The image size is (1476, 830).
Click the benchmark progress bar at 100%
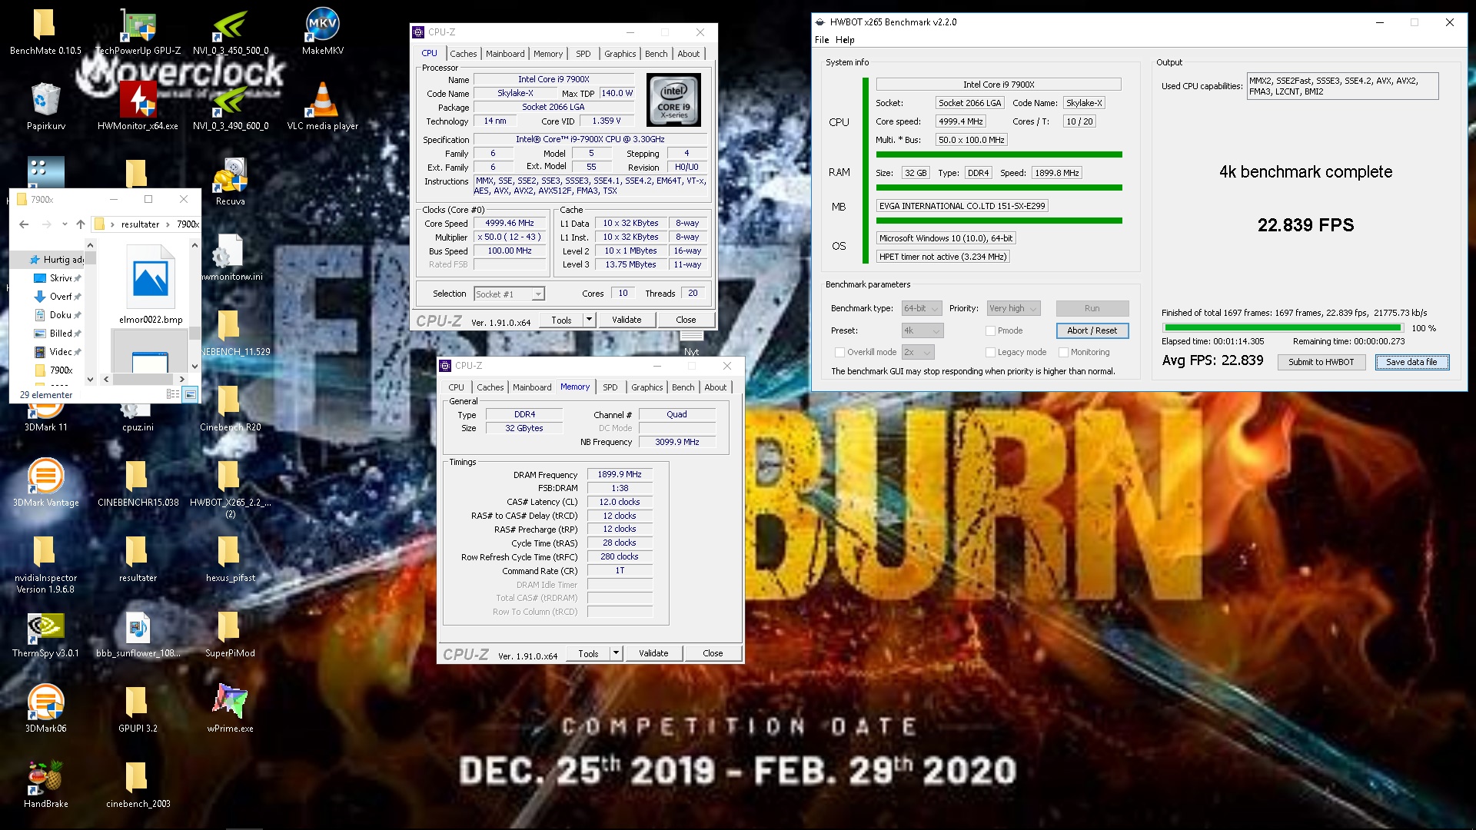[x=1282, y=328]
